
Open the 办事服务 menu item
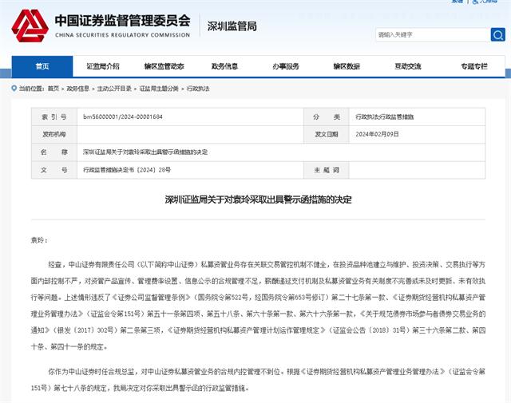(x=286, y=66)
